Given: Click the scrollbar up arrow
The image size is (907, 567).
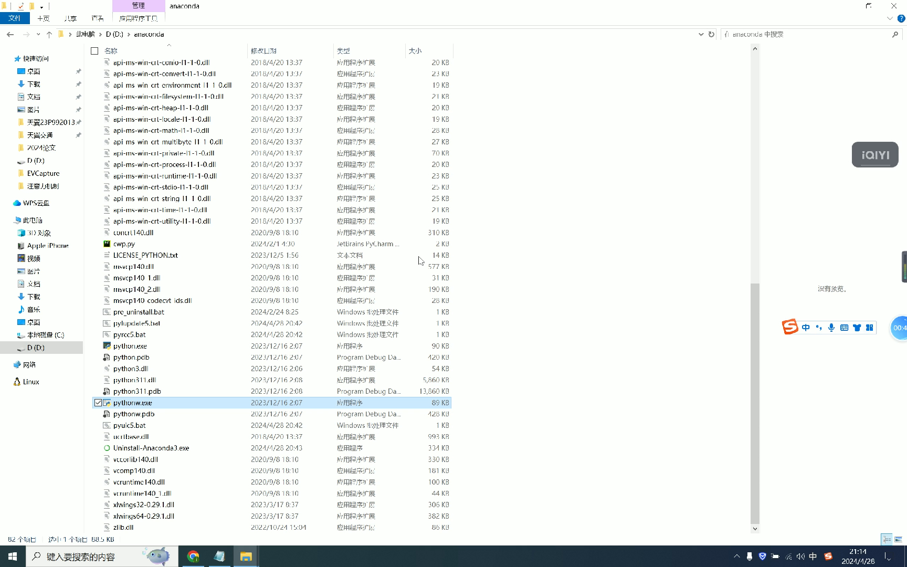Looking at the screenshot, I should click(x=755, y=48).
